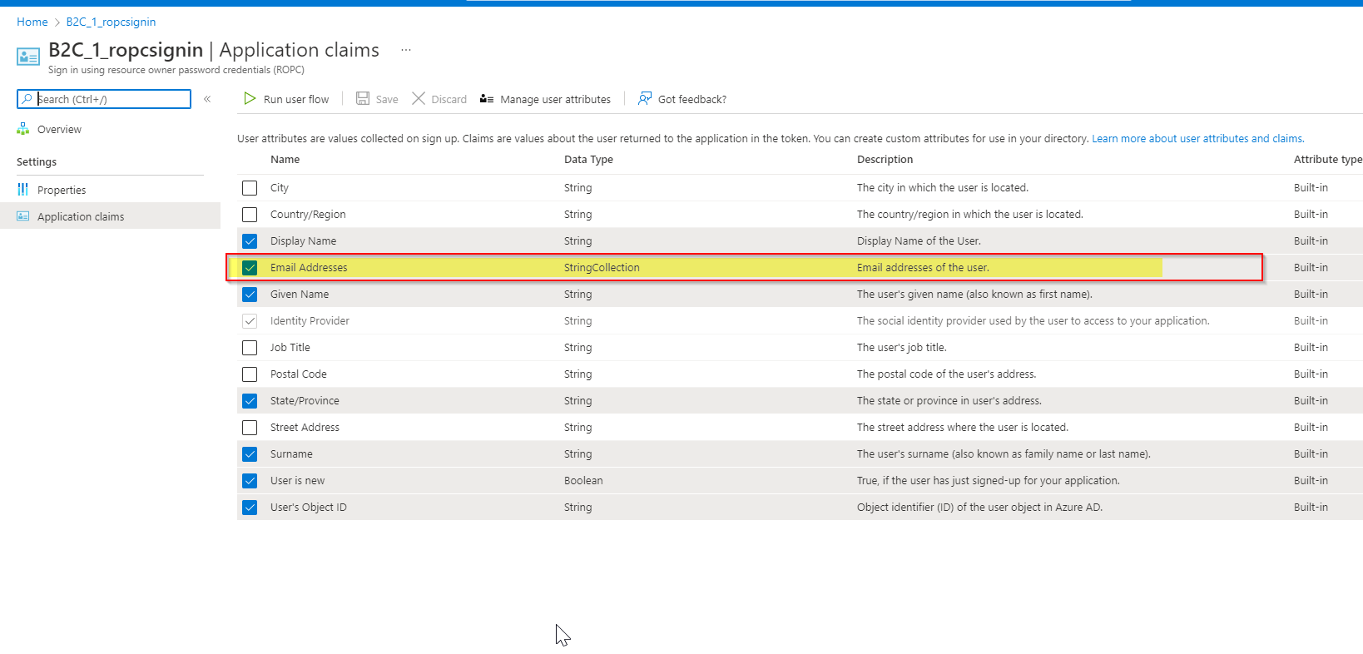Collapse the sidebar with double chevron
1363x654 pixels.
[x=207, y=99]
